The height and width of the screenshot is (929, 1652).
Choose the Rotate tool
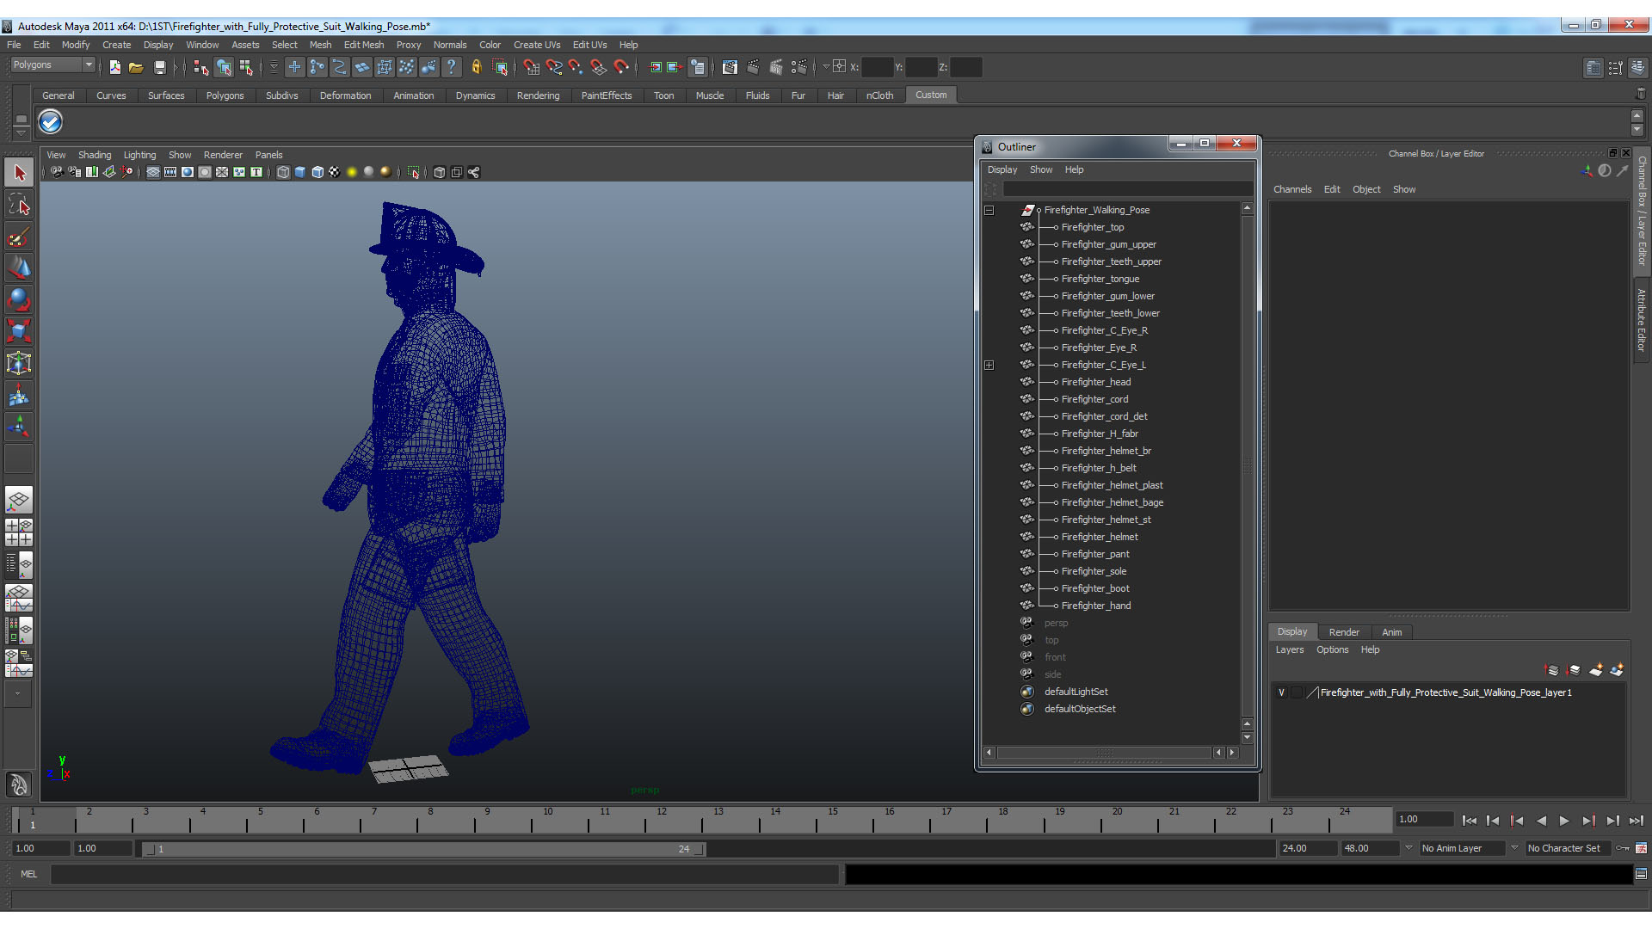[x=19, y=299]
